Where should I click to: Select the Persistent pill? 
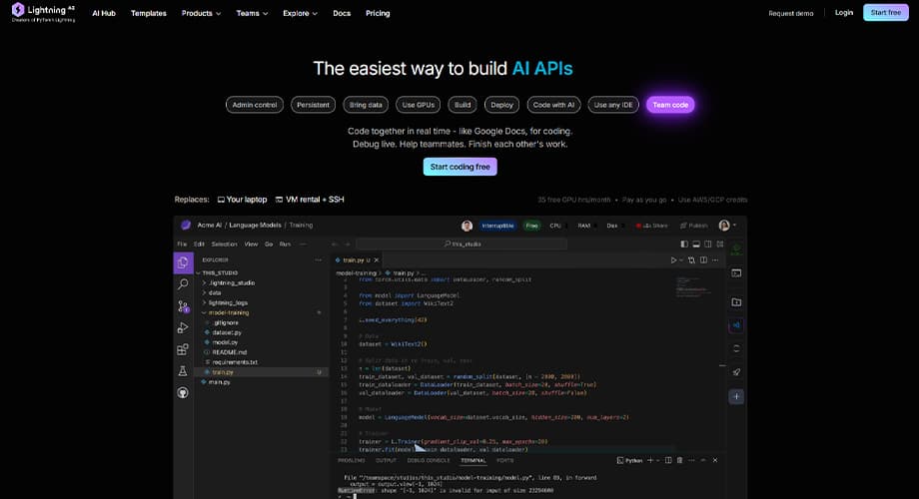click(x=313, y=105)
